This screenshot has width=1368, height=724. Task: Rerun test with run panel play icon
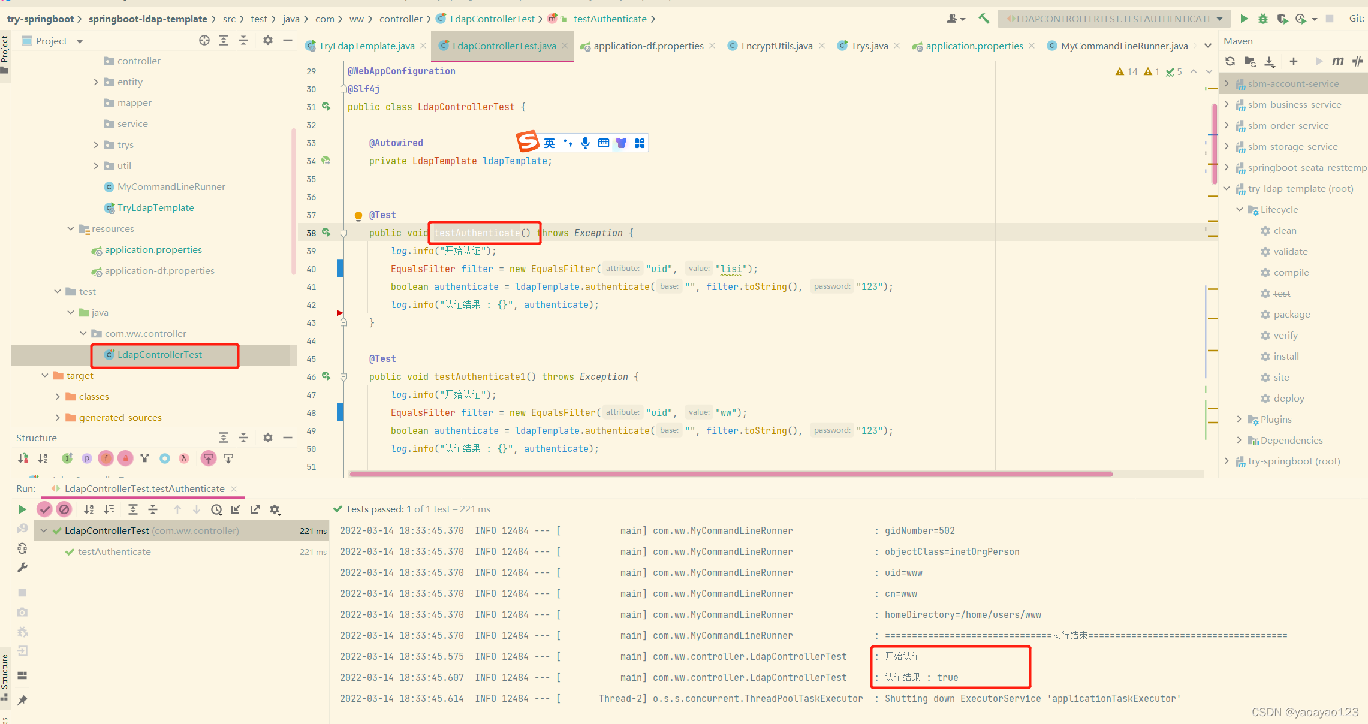click(x=22, y=509)
